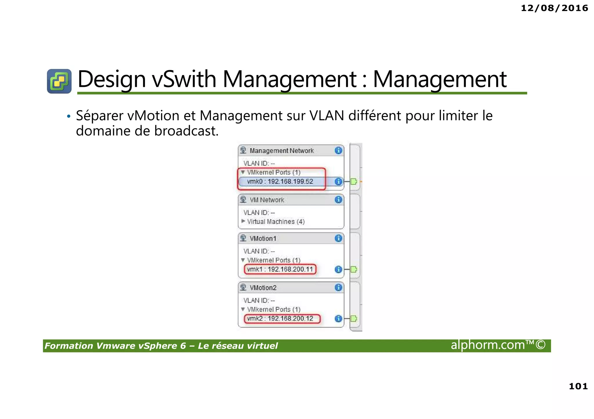Click the vSphere logo beside the slide title

tap(59, 81)
